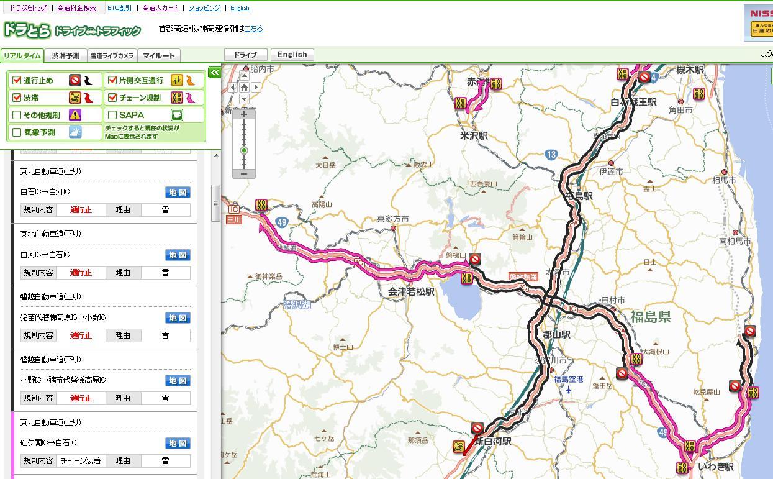Pan the map left with arrow

tap(233, 88)
